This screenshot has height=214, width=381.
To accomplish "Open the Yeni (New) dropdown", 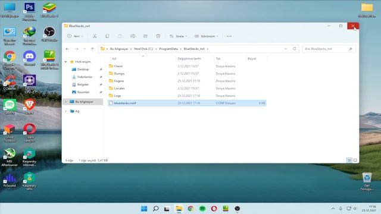I will (x=76, y=36).
